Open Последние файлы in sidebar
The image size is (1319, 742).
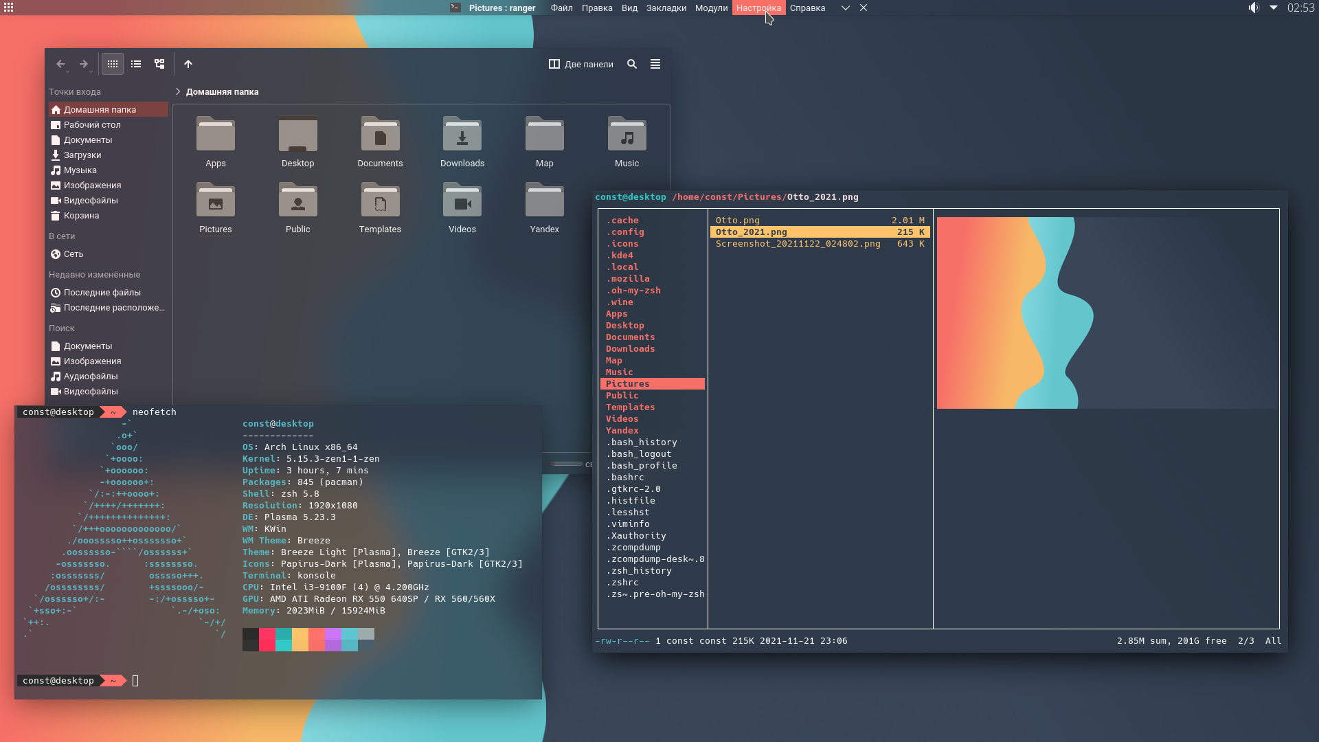click(109, 292)
